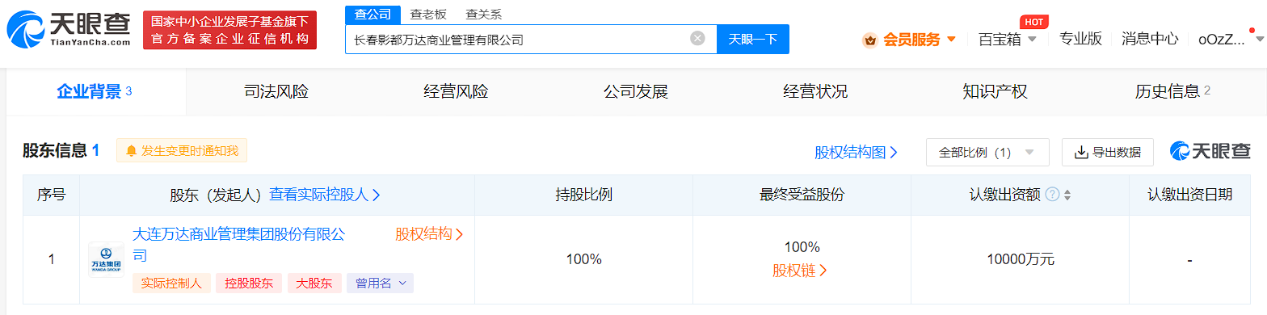Switch to the 查老板 search tab

[x=428, y=14]
